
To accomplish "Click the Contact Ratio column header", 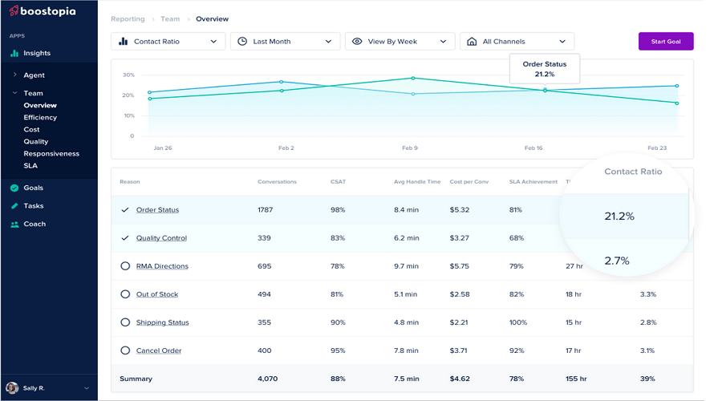I will click(x=633, y=172).
